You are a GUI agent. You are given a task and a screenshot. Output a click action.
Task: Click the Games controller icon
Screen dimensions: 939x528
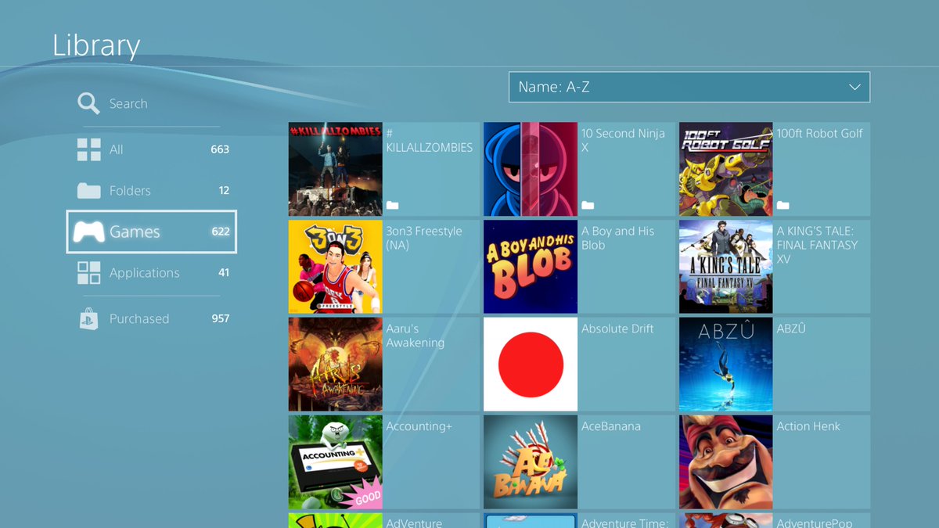(x=88, y=232)
